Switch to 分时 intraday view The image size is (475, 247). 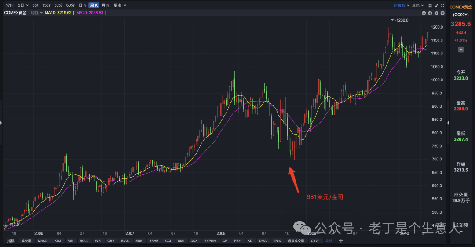click(10, 5)
